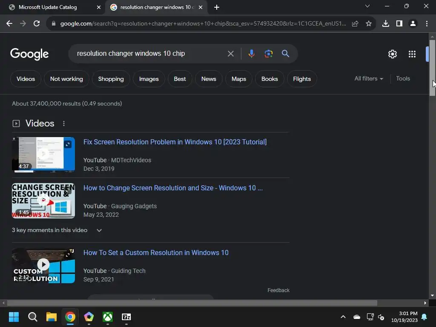
Task: Open Fix Screen Resolution Problem video link
Action: (x=175, y=142)
